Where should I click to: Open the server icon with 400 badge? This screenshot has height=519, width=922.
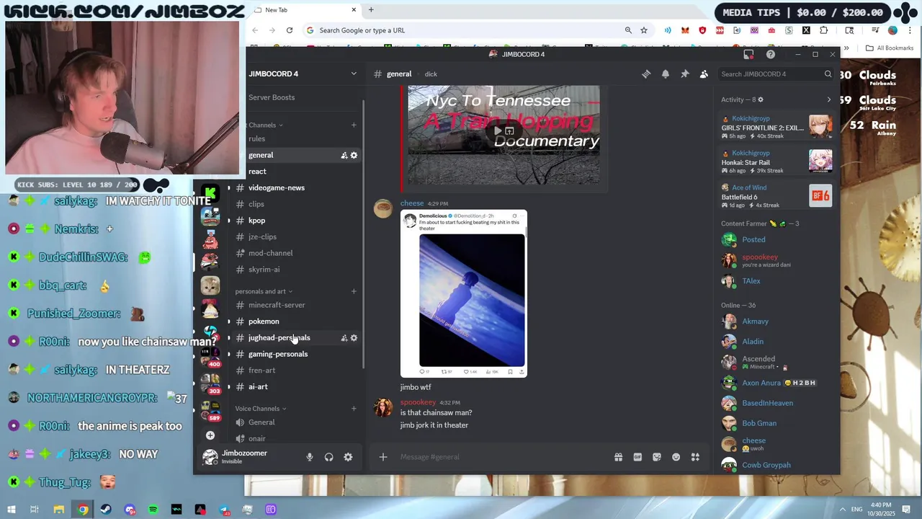pyautogui.click(x=210, y=358)
